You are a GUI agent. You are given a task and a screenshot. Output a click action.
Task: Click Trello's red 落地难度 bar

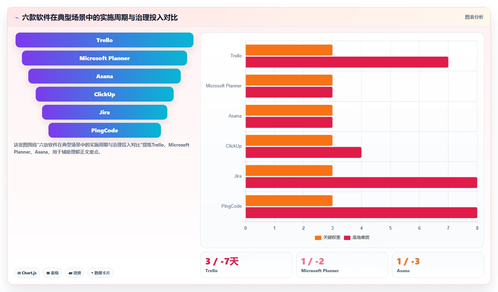point(347,62)
